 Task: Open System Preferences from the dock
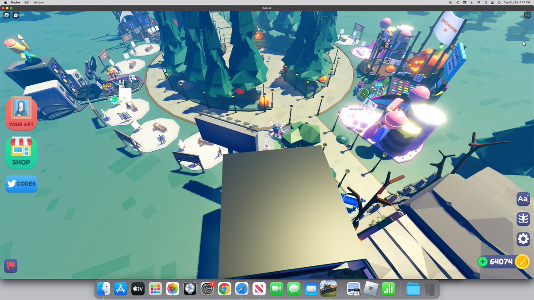click(207, 289)
